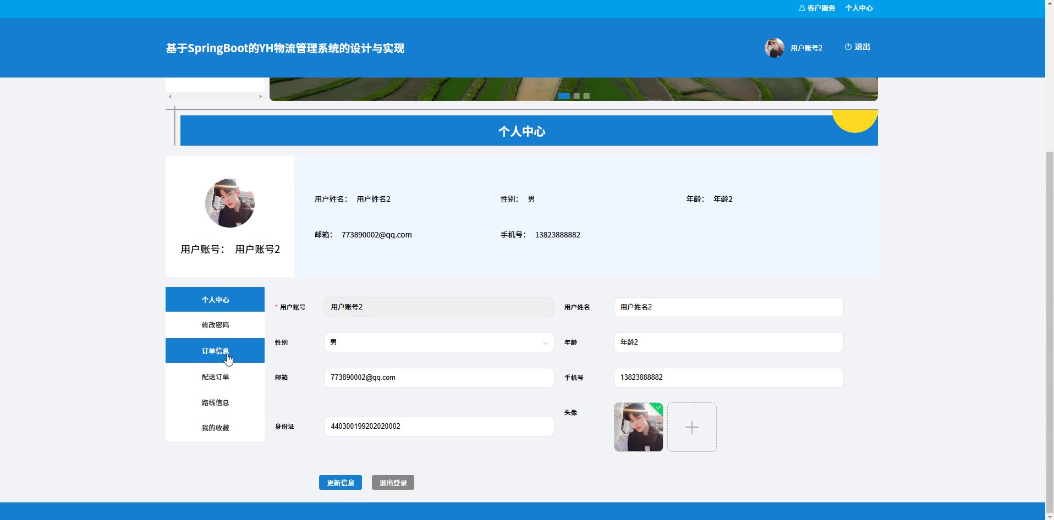Screen dimensions: 1054x520
Task: Open 修改密码 in the sidebar
Action: coord(215,325)
